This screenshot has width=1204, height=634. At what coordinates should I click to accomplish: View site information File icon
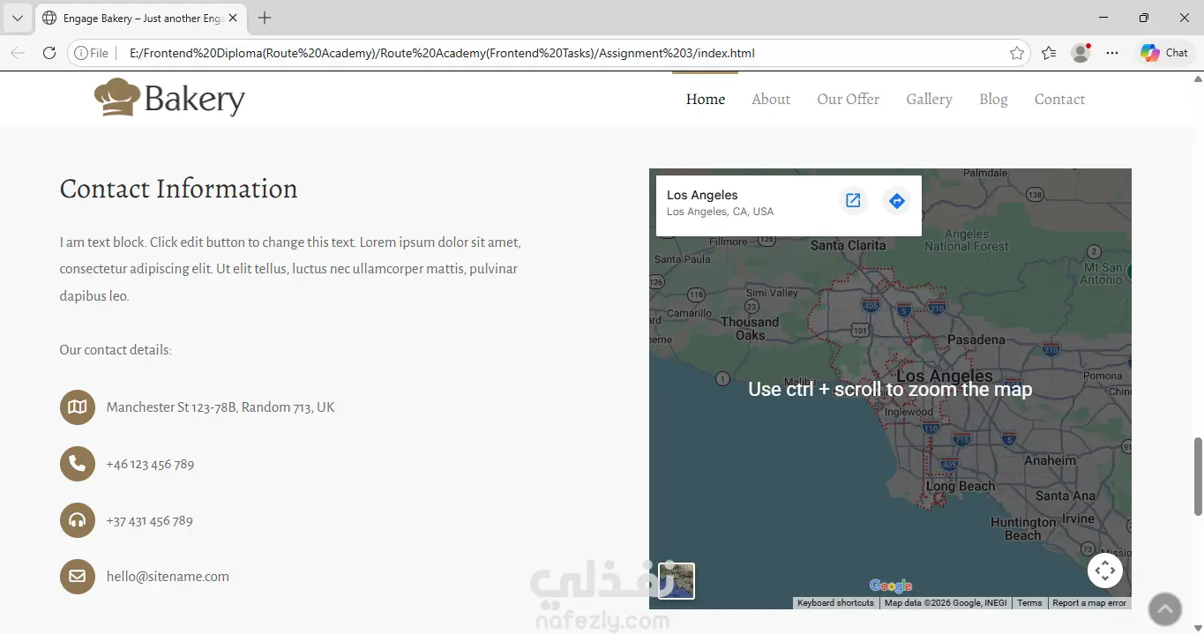pos(92,53)
